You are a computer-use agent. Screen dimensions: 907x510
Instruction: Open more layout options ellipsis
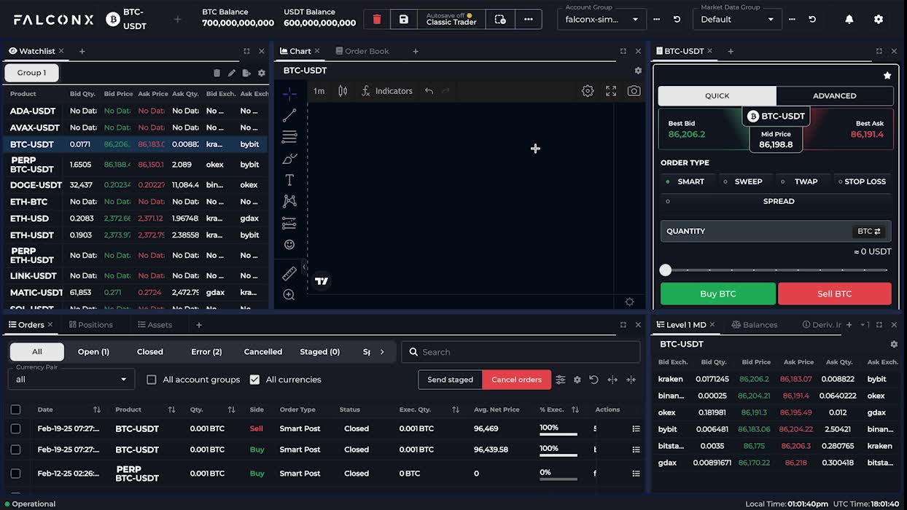[528, 20]
